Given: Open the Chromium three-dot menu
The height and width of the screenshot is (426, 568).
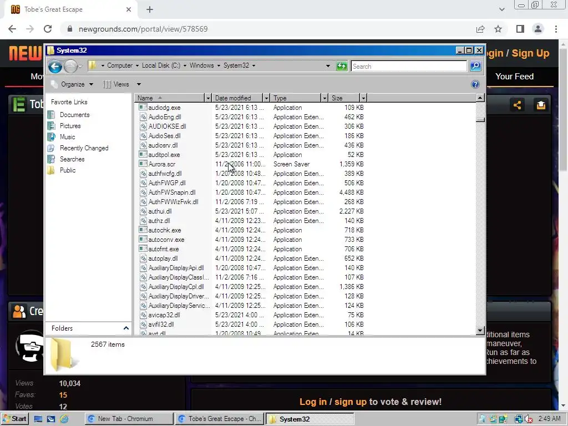Looking at the screenshot, I should (x=556, y=29).
